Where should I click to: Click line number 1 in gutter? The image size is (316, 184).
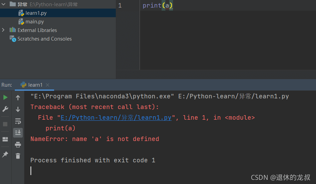[x=120, y=6]
